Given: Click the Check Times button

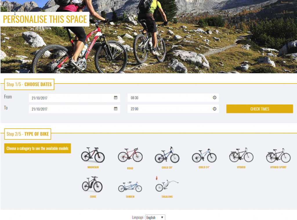Looking at the screenshot, I should tap(260, 109).
